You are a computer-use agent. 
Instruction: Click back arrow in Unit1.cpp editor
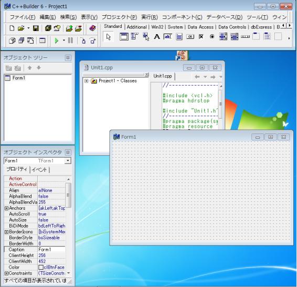pos(197,77)
